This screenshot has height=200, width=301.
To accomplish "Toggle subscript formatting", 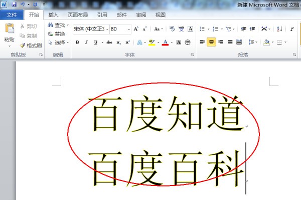I will (118, 42).
